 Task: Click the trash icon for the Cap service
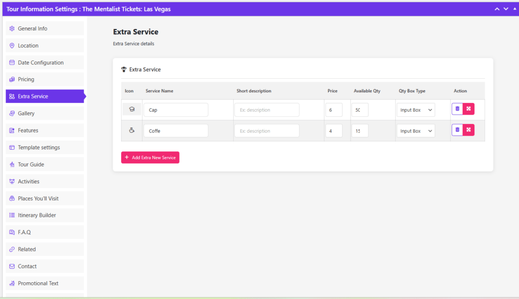click(x=458, y=109)
